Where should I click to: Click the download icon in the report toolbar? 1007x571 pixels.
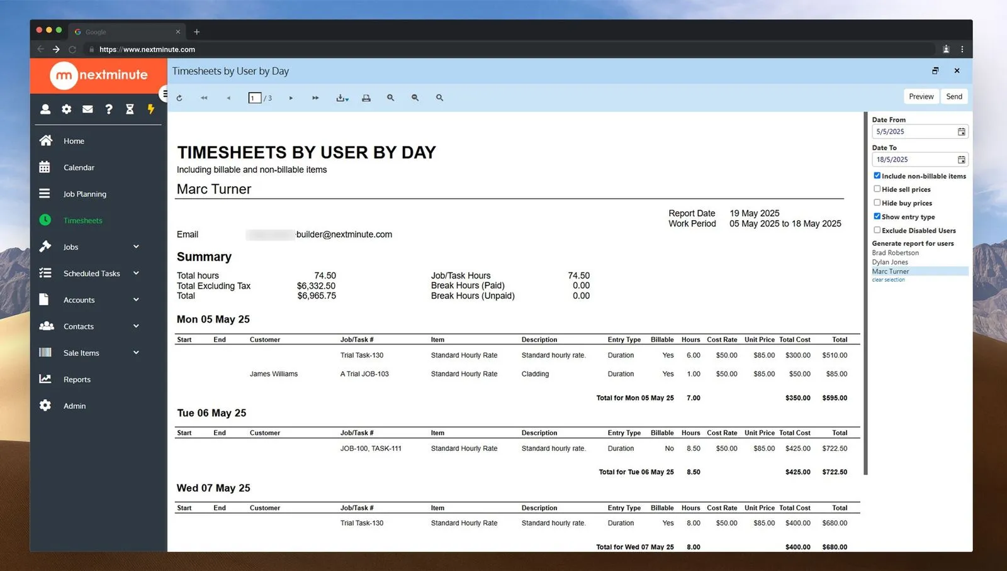click(340, 97)
